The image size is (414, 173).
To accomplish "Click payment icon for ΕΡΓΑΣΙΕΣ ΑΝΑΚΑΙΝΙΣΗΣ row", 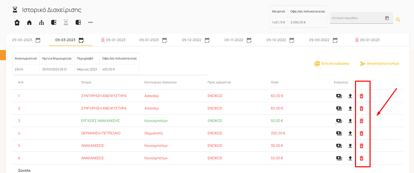I will coord(339,121).
